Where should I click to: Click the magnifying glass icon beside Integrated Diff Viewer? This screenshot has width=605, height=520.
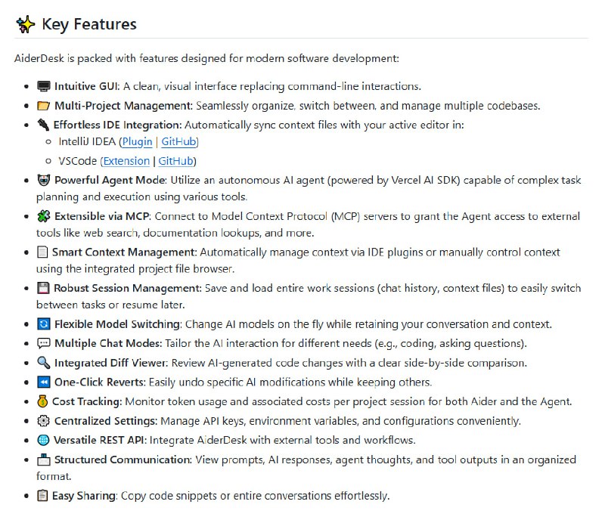[x=43, y=363]
